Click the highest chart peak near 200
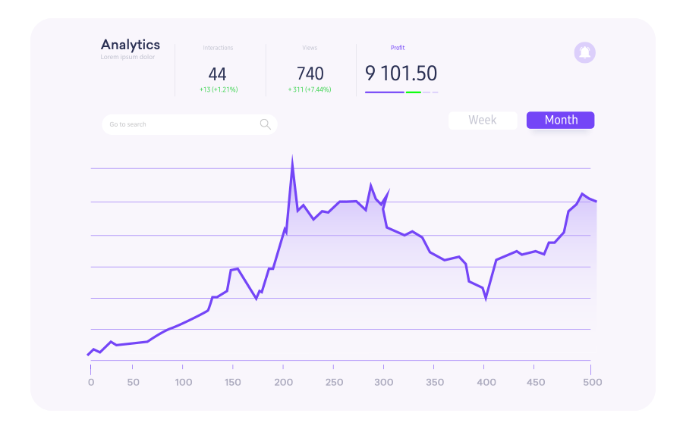Image resolution: width=683 pixels, height=429 pixels. coord(292,159)
